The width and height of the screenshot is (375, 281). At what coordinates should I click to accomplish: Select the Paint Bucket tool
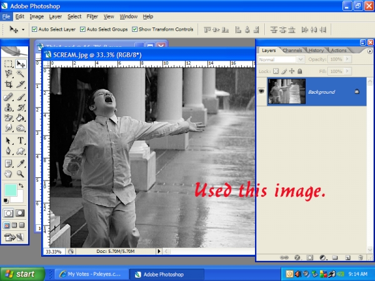pos(21,117)
